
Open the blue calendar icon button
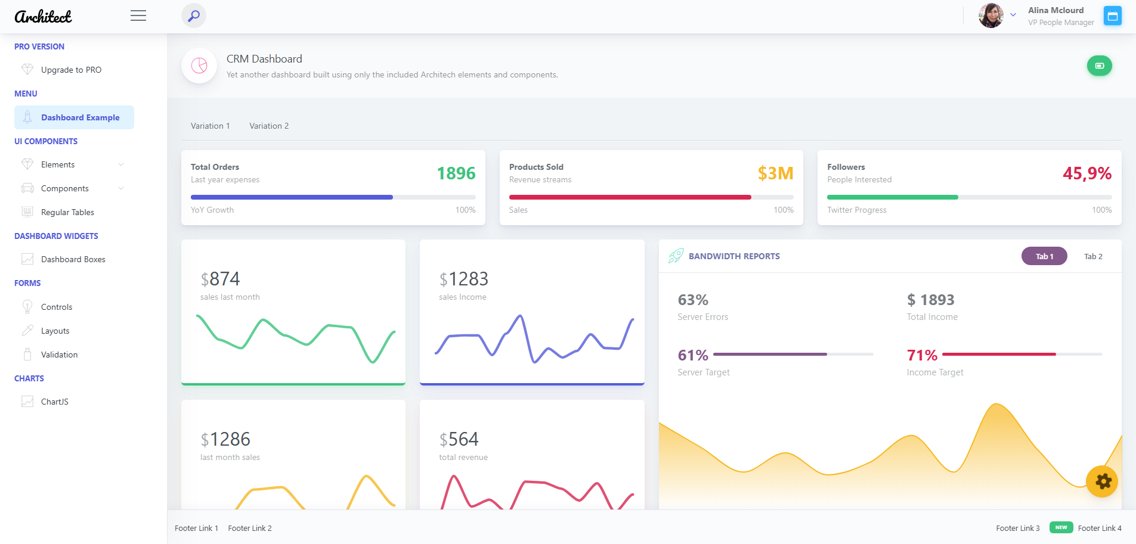click(x=1113, y=16)
